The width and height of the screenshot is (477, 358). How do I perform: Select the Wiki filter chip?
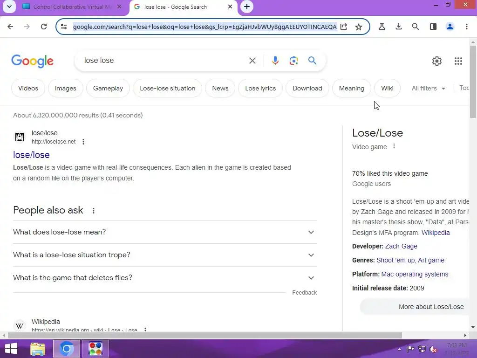(387, 88)
